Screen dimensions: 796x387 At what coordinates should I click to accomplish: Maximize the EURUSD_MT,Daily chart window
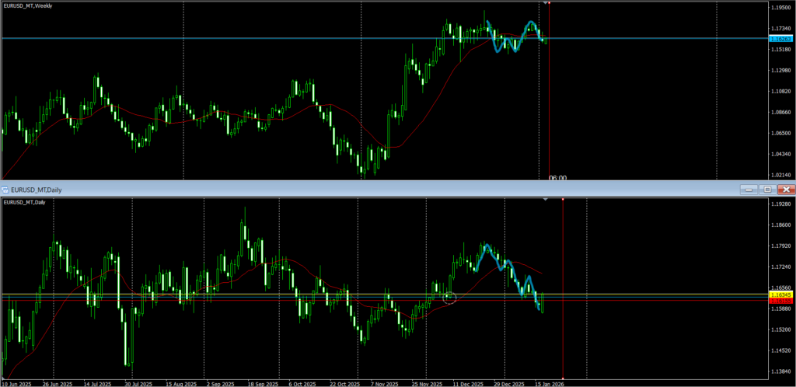(767, 190)
